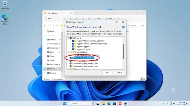190x106 pixels.
Task: Click the File Explorer sidebar scrollbar
Action: point(62,52)
